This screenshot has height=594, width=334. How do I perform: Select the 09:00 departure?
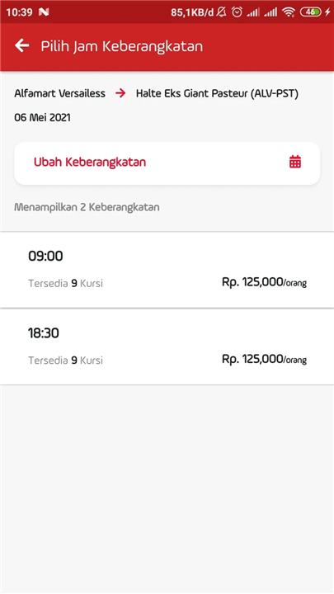point(167,270)
